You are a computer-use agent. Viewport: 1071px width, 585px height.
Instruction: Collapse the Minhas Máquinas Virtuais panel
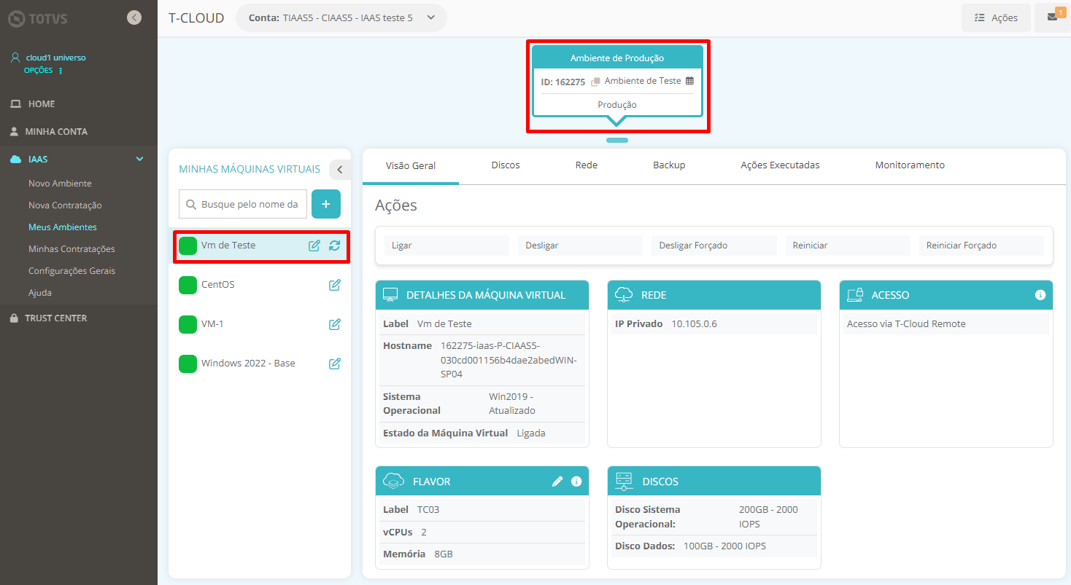click(x=339, y=169)
